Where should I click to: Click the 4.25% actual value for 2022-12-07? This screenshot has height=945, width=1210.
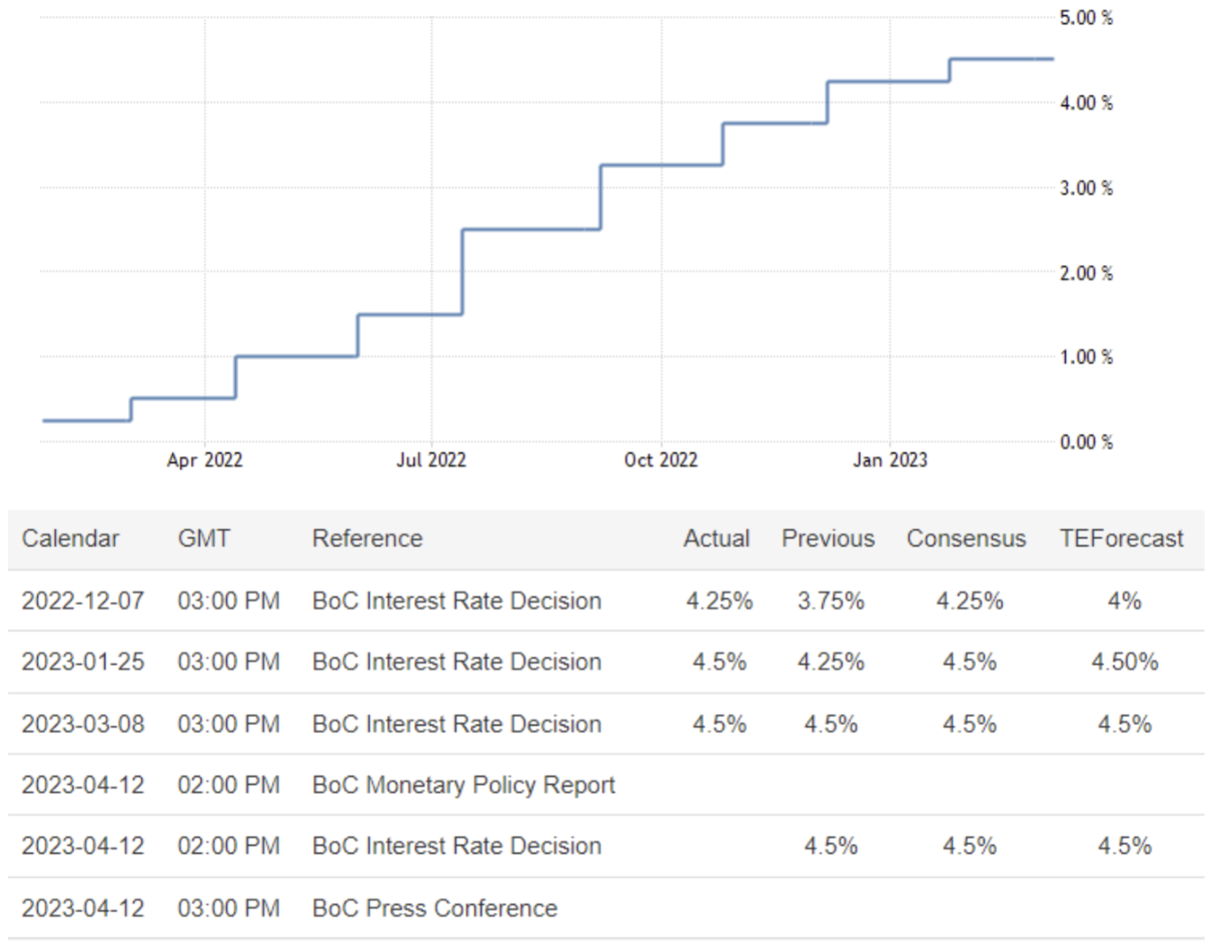click(720, 601)
